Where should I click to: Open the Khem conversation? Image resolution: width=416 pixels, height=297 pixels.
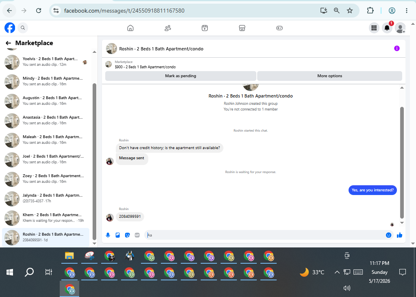45,218
